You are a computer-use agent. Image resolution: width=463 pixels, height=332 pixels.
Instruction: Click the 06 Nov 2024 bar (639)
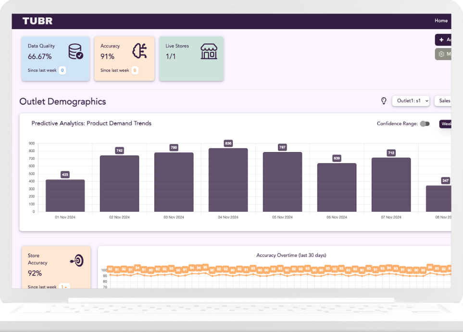coord(337,187)
